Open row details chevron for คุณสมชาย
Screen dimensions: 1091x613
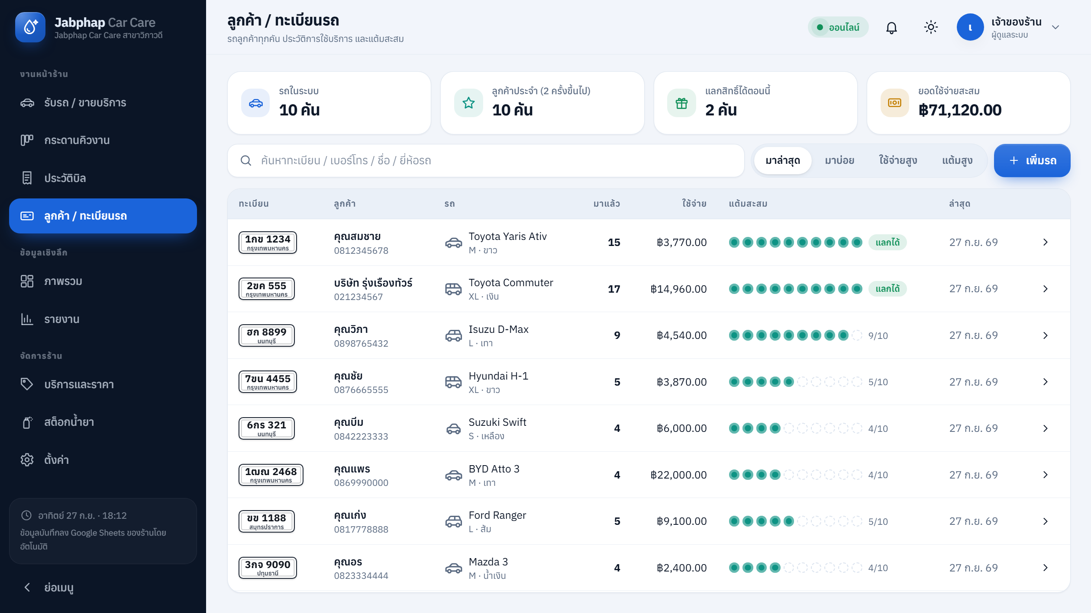click(1046, 243)
